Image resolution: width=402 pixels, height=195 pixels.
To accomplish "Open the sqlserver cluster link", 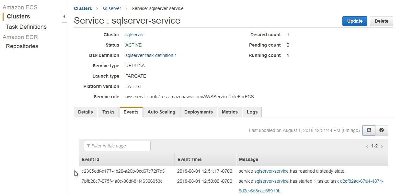I will (134, 35).
